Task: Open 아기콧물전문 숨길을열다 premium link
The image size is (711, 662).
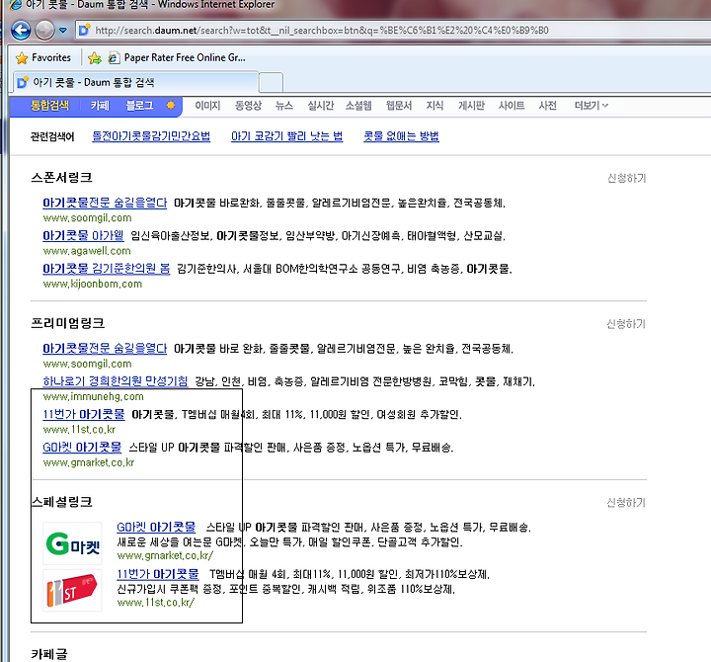Action: click(x=105, y=349)
